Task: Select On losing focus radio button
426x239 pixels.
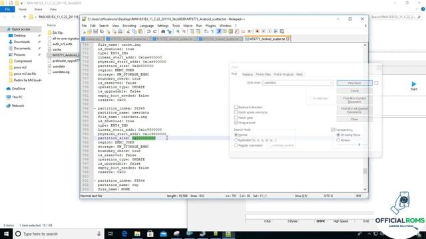Action: click(x=338, y=135)
